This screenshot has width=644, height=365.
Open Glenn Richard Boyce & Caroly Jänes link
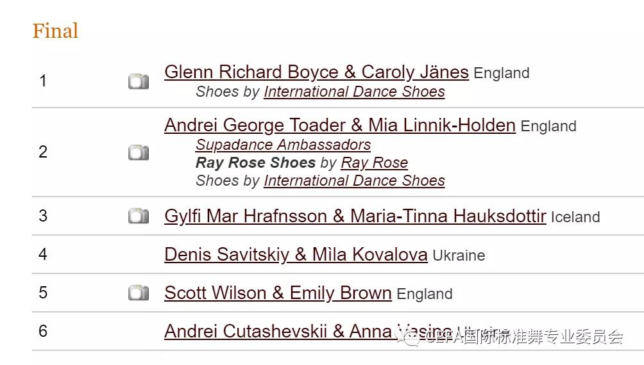[316, 72]
